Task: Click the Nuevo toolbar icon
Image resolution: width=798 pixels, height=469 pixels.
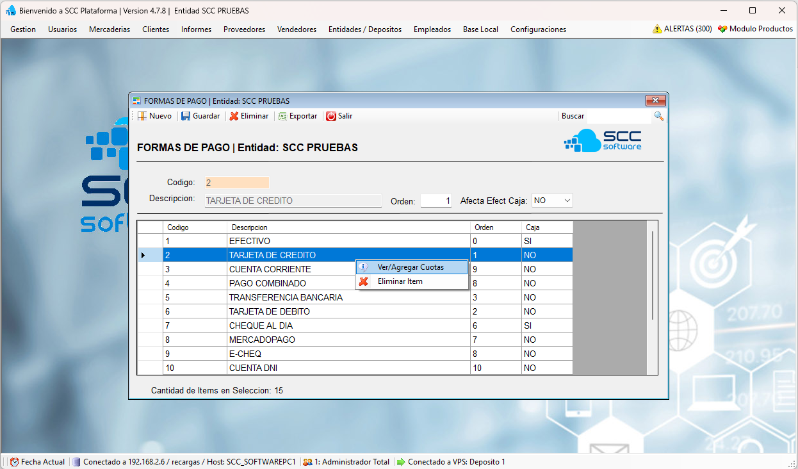Action: coord(142,116)
